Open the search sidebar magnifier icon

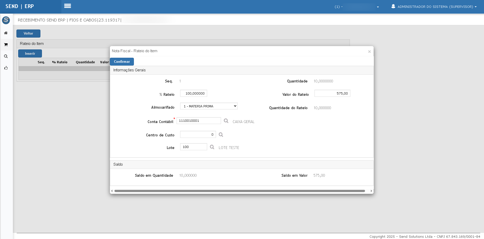[x=6, y=56]
